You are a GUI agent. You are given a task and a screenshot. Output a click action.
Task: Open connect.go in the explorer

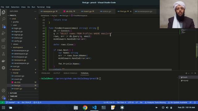[x=23, y=76]
